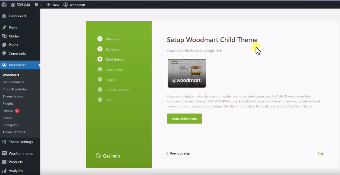
Task: Click the Activation step checkmark circle
Action: pos(100,49)
